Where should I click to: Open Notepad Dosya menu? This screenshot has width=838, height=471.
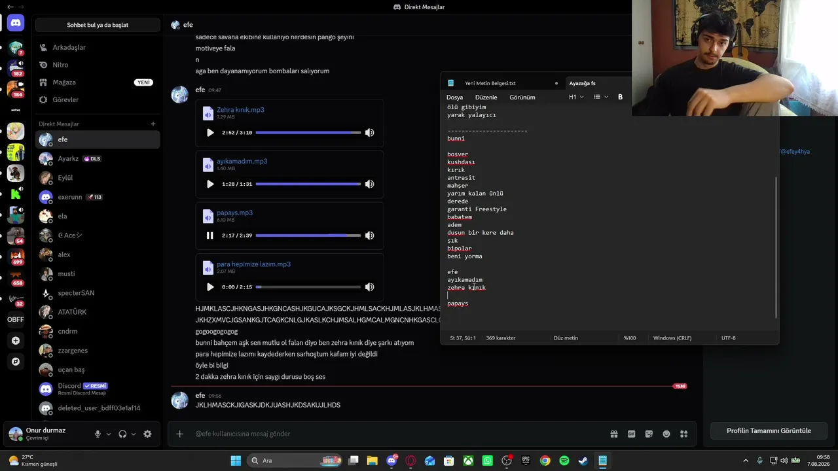454,97
